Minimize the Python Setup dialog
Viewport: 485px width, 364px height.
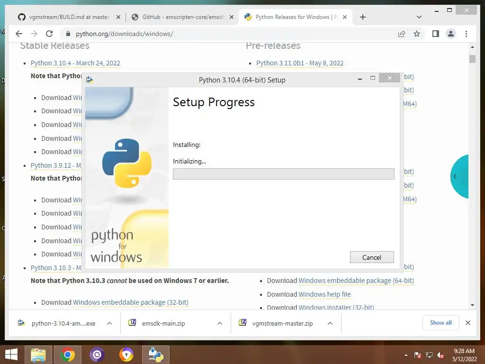point(360,79)
